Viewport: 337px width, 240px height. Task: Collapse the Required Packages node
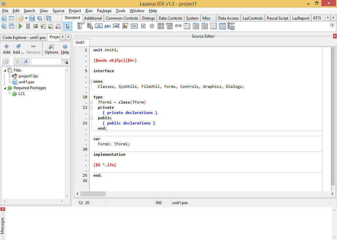tap(5, 88)
